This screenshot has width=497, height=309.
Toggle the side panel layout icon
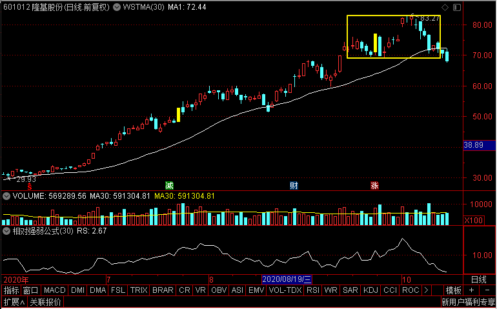click(457, 7)
